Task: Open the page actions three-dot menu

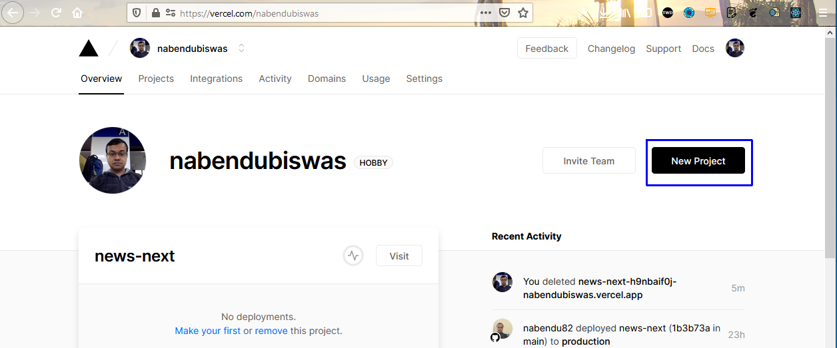Action: click(486, 13)
